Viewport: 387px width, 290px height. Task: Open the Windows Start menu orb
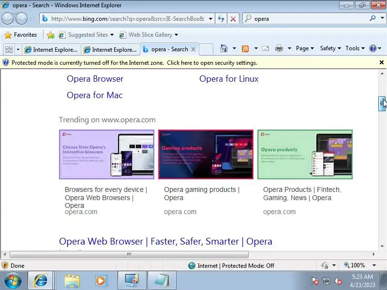coord(13,281)
